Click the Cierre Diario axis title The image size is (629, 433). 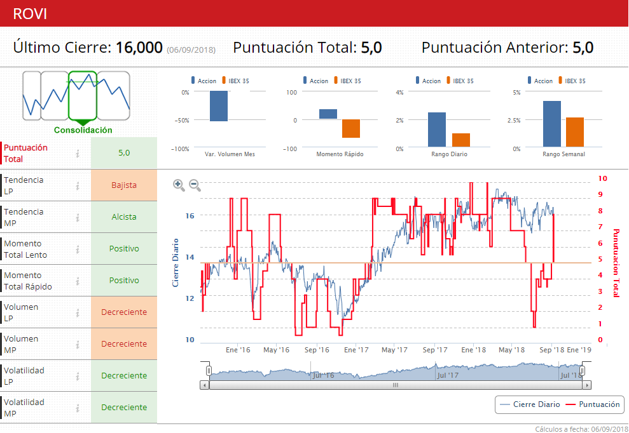pyautogui.click(x=176, y=263)
